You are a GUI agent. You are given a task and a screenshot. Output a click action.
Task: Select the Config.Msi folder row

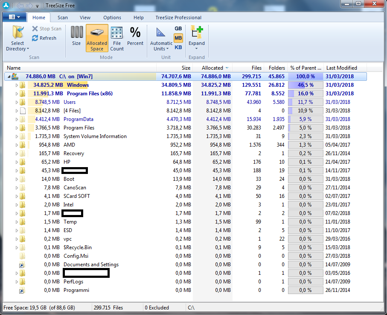point(185,256)
